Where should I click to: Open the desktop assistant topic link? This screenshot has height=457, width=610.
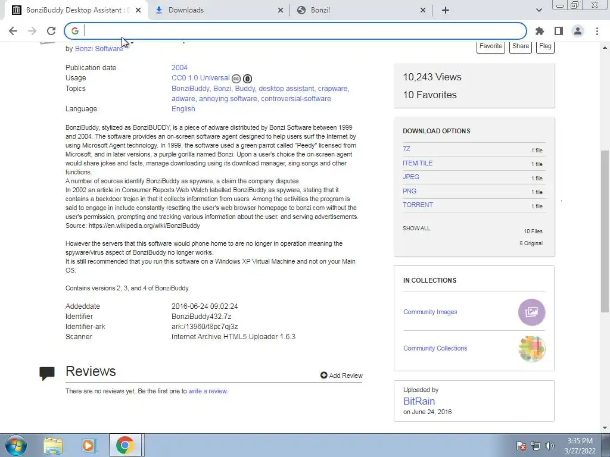coord(287,89)
